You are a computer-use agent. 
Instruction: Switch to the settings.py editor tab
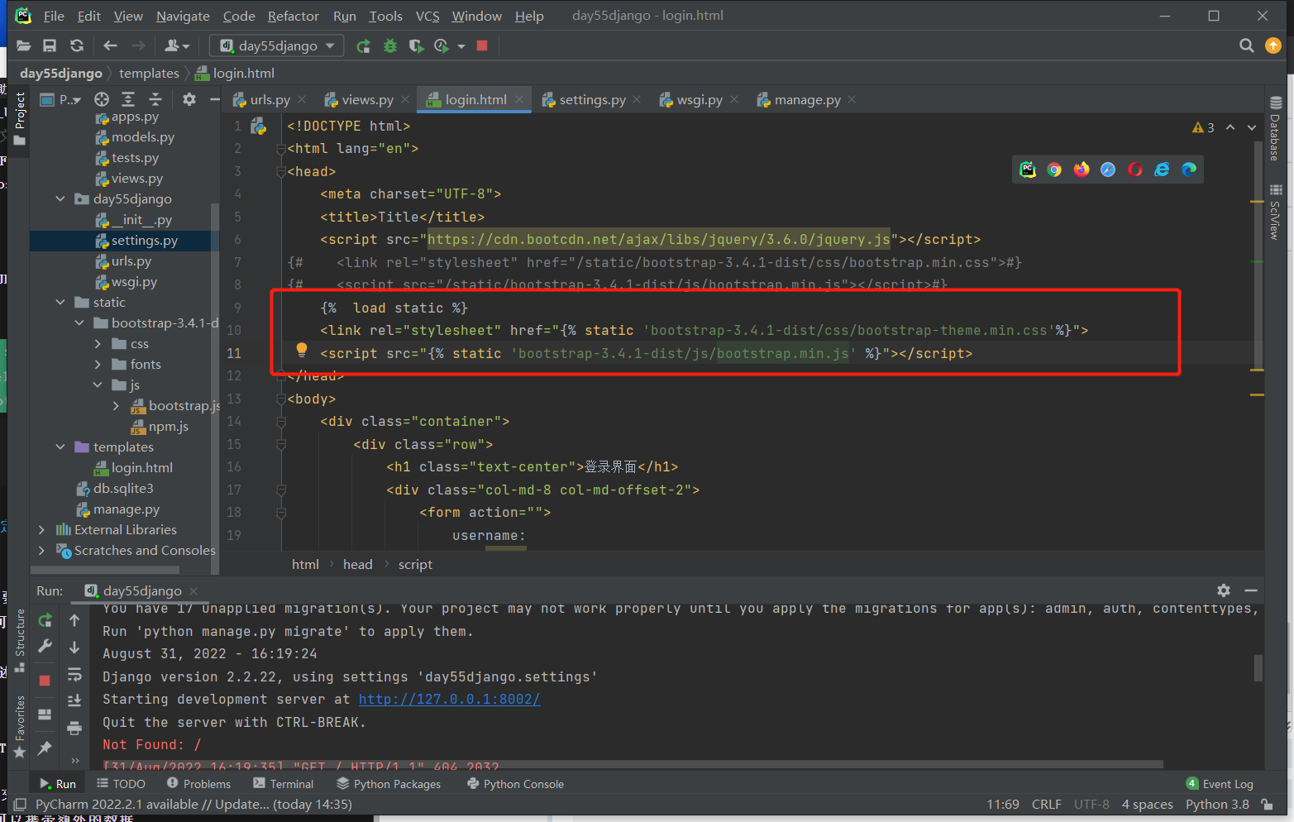[x=592, y=99]
